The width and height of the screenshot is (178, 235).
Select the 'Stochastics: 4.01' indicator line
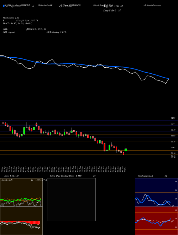(x=11, y=18)
